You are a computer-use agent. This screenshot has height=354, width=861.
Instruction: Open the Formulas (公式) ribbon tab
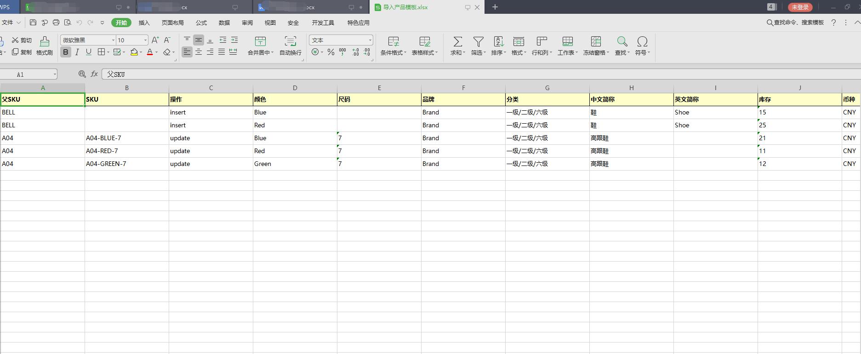[201, 23]
